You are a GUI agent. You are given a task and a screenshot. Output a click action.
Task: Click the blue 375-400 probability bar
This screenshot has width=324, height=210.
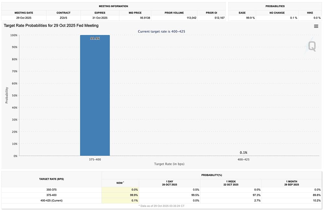pyautogui.click(x=95, y=97)
